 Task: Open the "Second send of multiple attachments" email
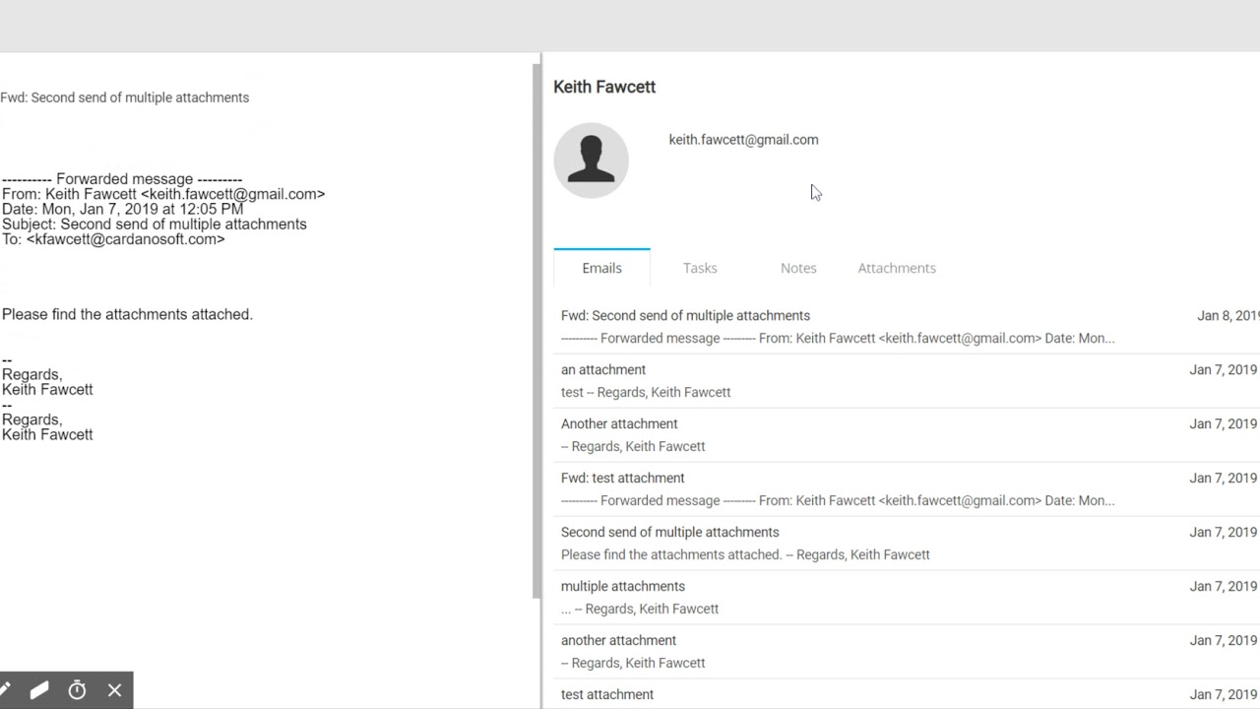669,533
